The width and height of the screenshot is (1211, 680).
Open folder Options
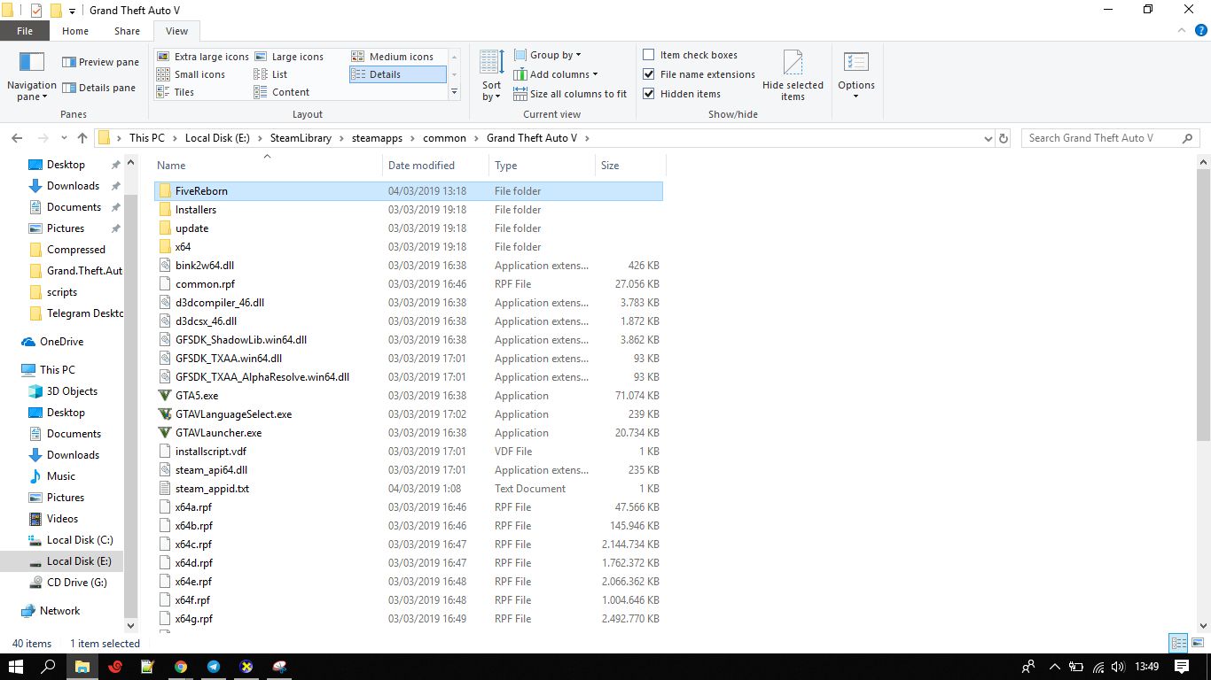click(856, 76)
